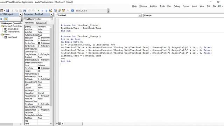Open the Format menu
Viewport: 224px width, 126px height.
(x=186, y=6)
